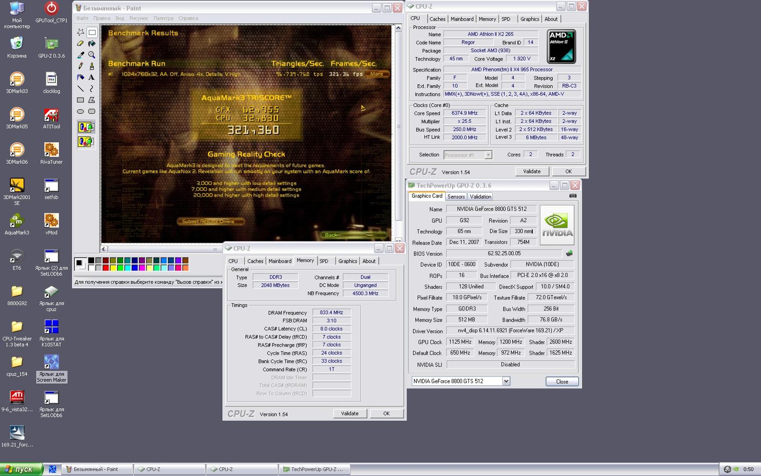
Task: Pick the yellow swatch in Paint palette
Action: tap(113, 268)
